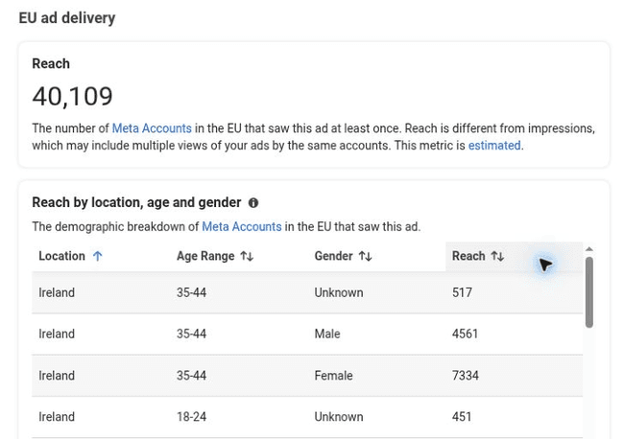
Task: Click the scrollbar up arrow of the table
Action: [589, 249]
